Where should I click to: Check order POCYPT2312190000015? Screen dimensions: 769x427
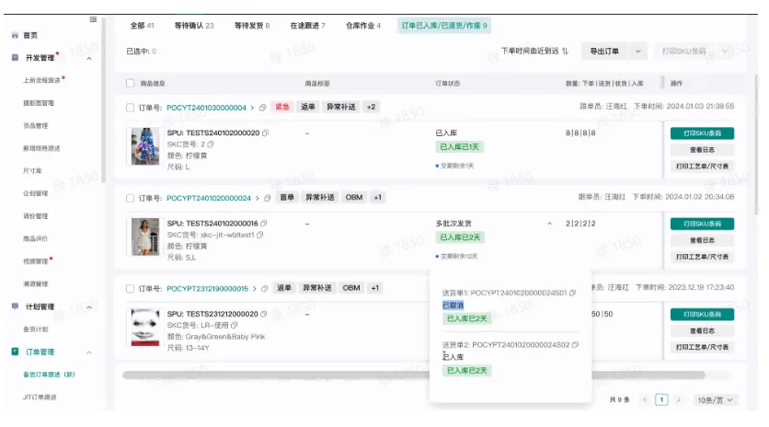(x=130, y=289)
